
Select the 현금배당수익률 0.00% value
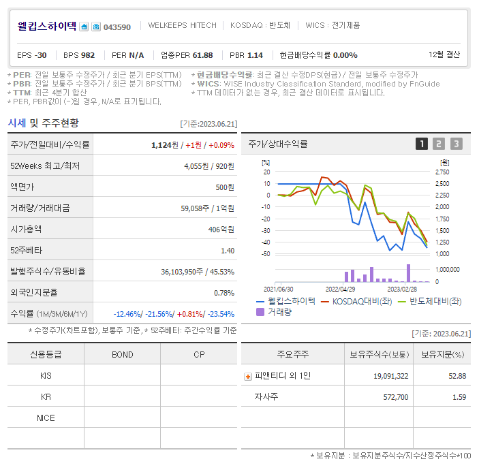pos(319,55)
